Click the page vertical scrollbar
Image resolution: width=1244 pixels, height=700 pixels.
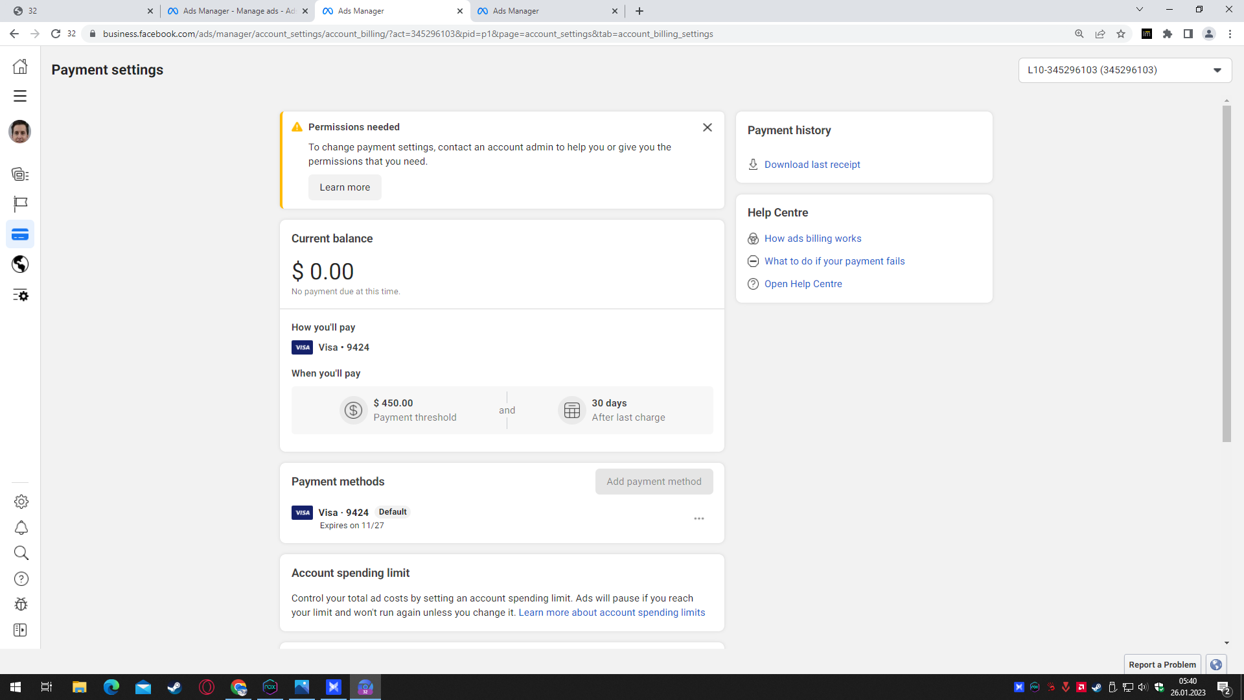(1227, 274)
